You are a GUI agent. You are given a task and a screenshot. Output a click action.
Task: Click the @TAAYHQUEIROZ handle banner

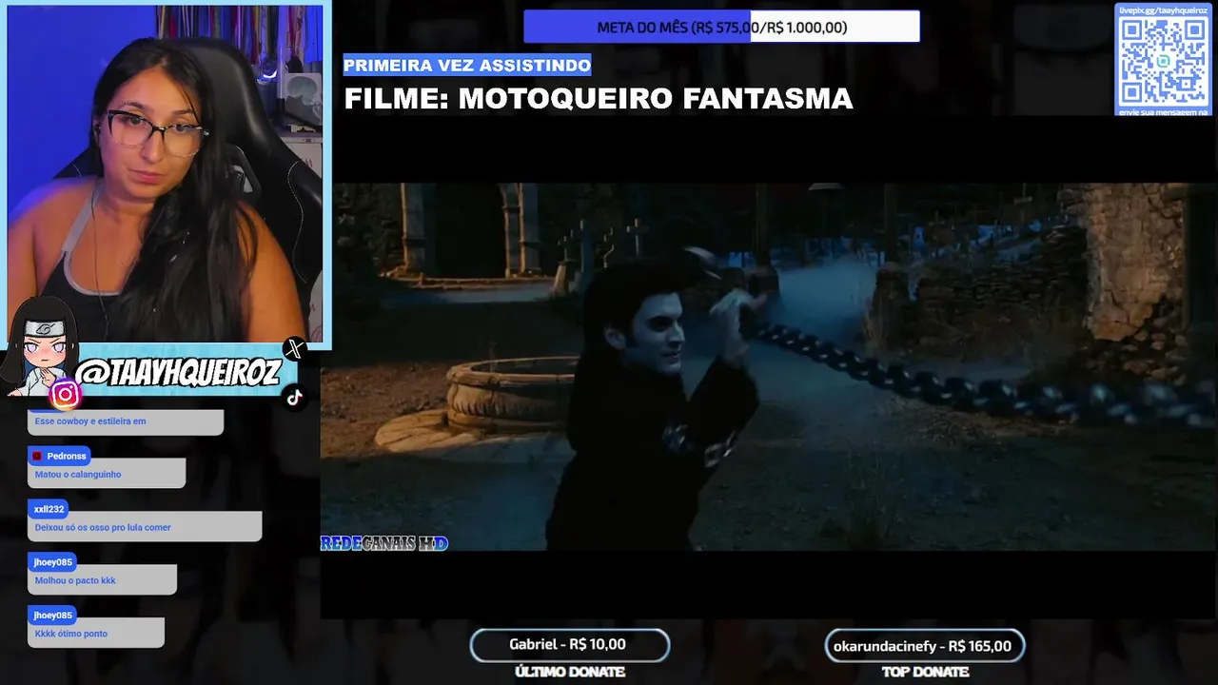point(179,373)
